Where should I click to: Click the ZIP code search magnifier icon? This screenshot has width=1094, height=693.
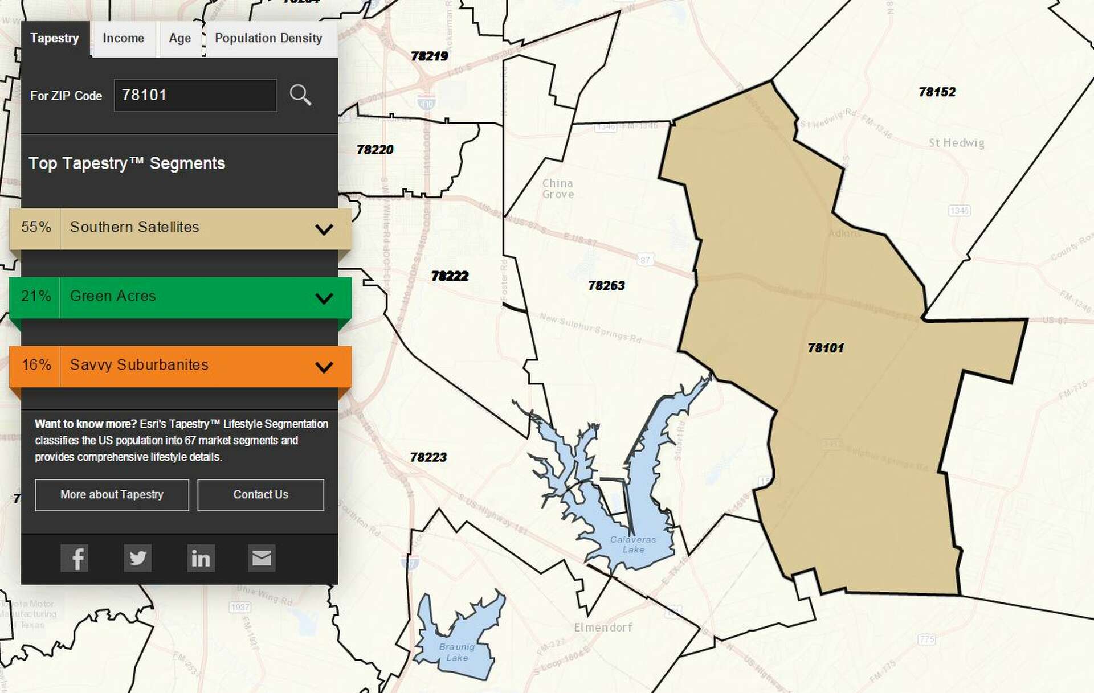[300, 95]
